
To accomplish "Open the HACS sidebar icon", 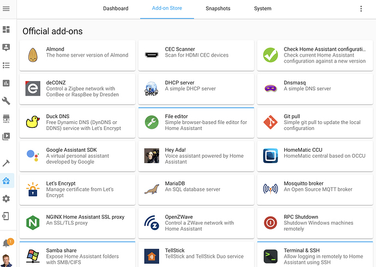I will (x=7, y=119).
